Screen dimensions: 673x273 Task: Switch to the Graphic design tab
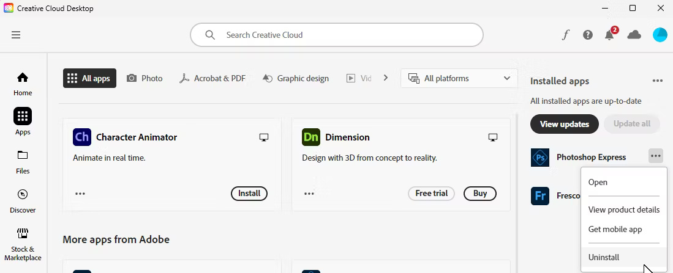click(x=295, y=78)
